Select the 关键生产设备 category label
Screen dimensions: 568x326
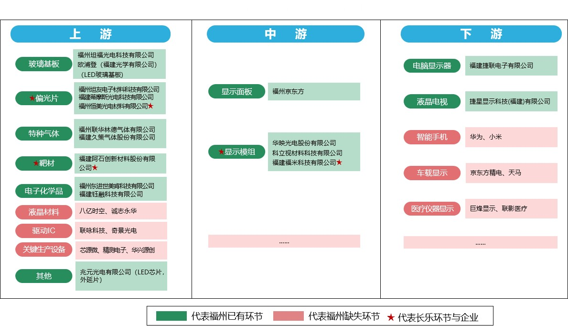[x=44, y=249]
